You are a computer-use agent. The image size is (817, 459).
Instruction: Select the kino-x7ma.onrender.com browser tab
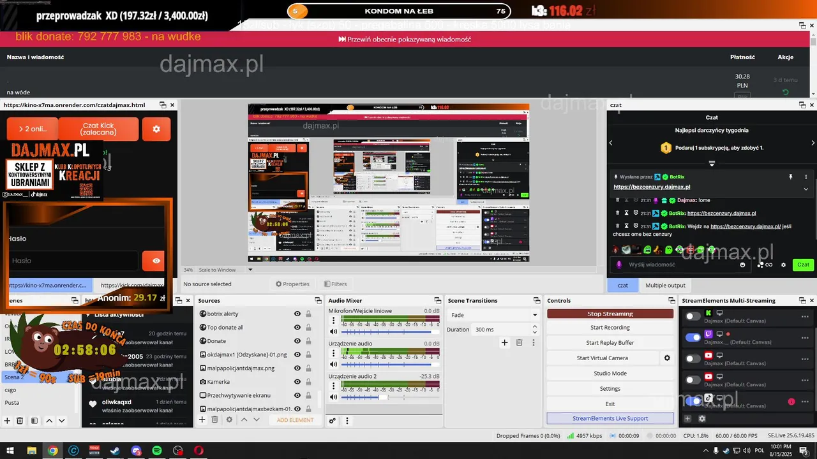[x=47, y=286]
